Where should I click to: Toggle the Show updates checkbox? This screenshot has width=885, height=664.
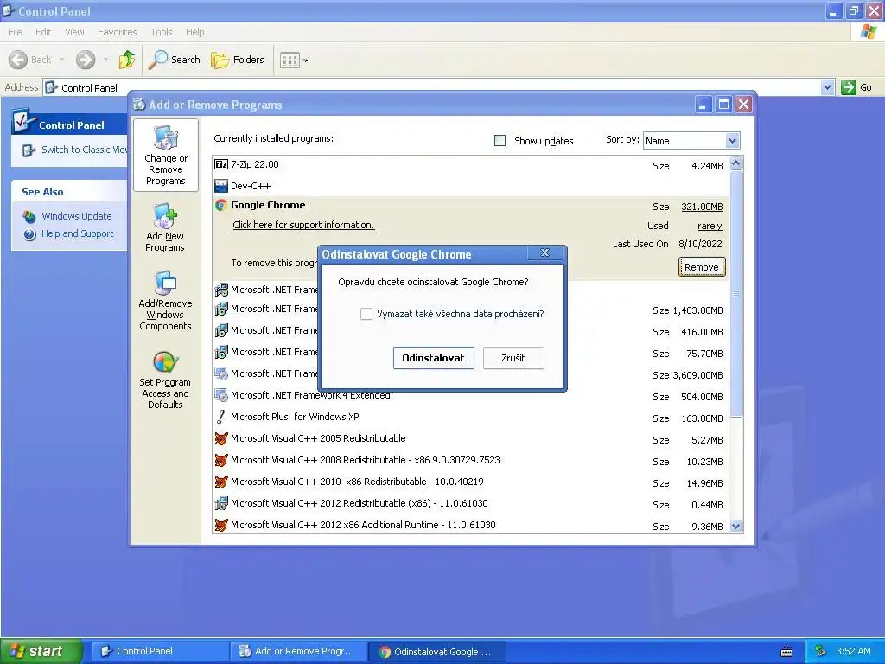point(500,141)
